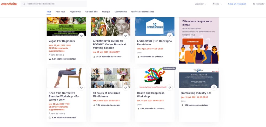The width and height of the screenshot is (266, 127).
Task: Open 48 hours of Bite Sized Mindfulness title
Action: (107, 95)
